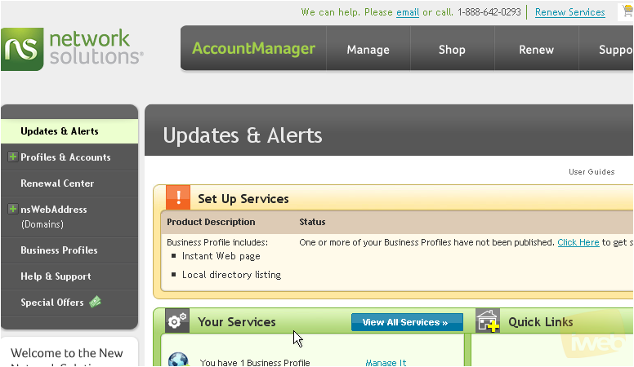The height and width of the screenshot is (367, 634).
Task: Open the User Guides link
Action: (592, 171)
